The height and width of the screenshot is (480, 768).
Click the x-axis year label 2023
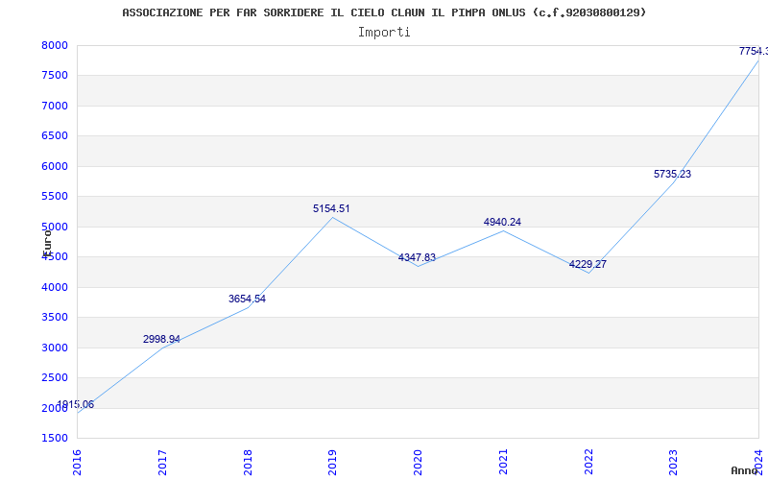click(x=674, y=463)
